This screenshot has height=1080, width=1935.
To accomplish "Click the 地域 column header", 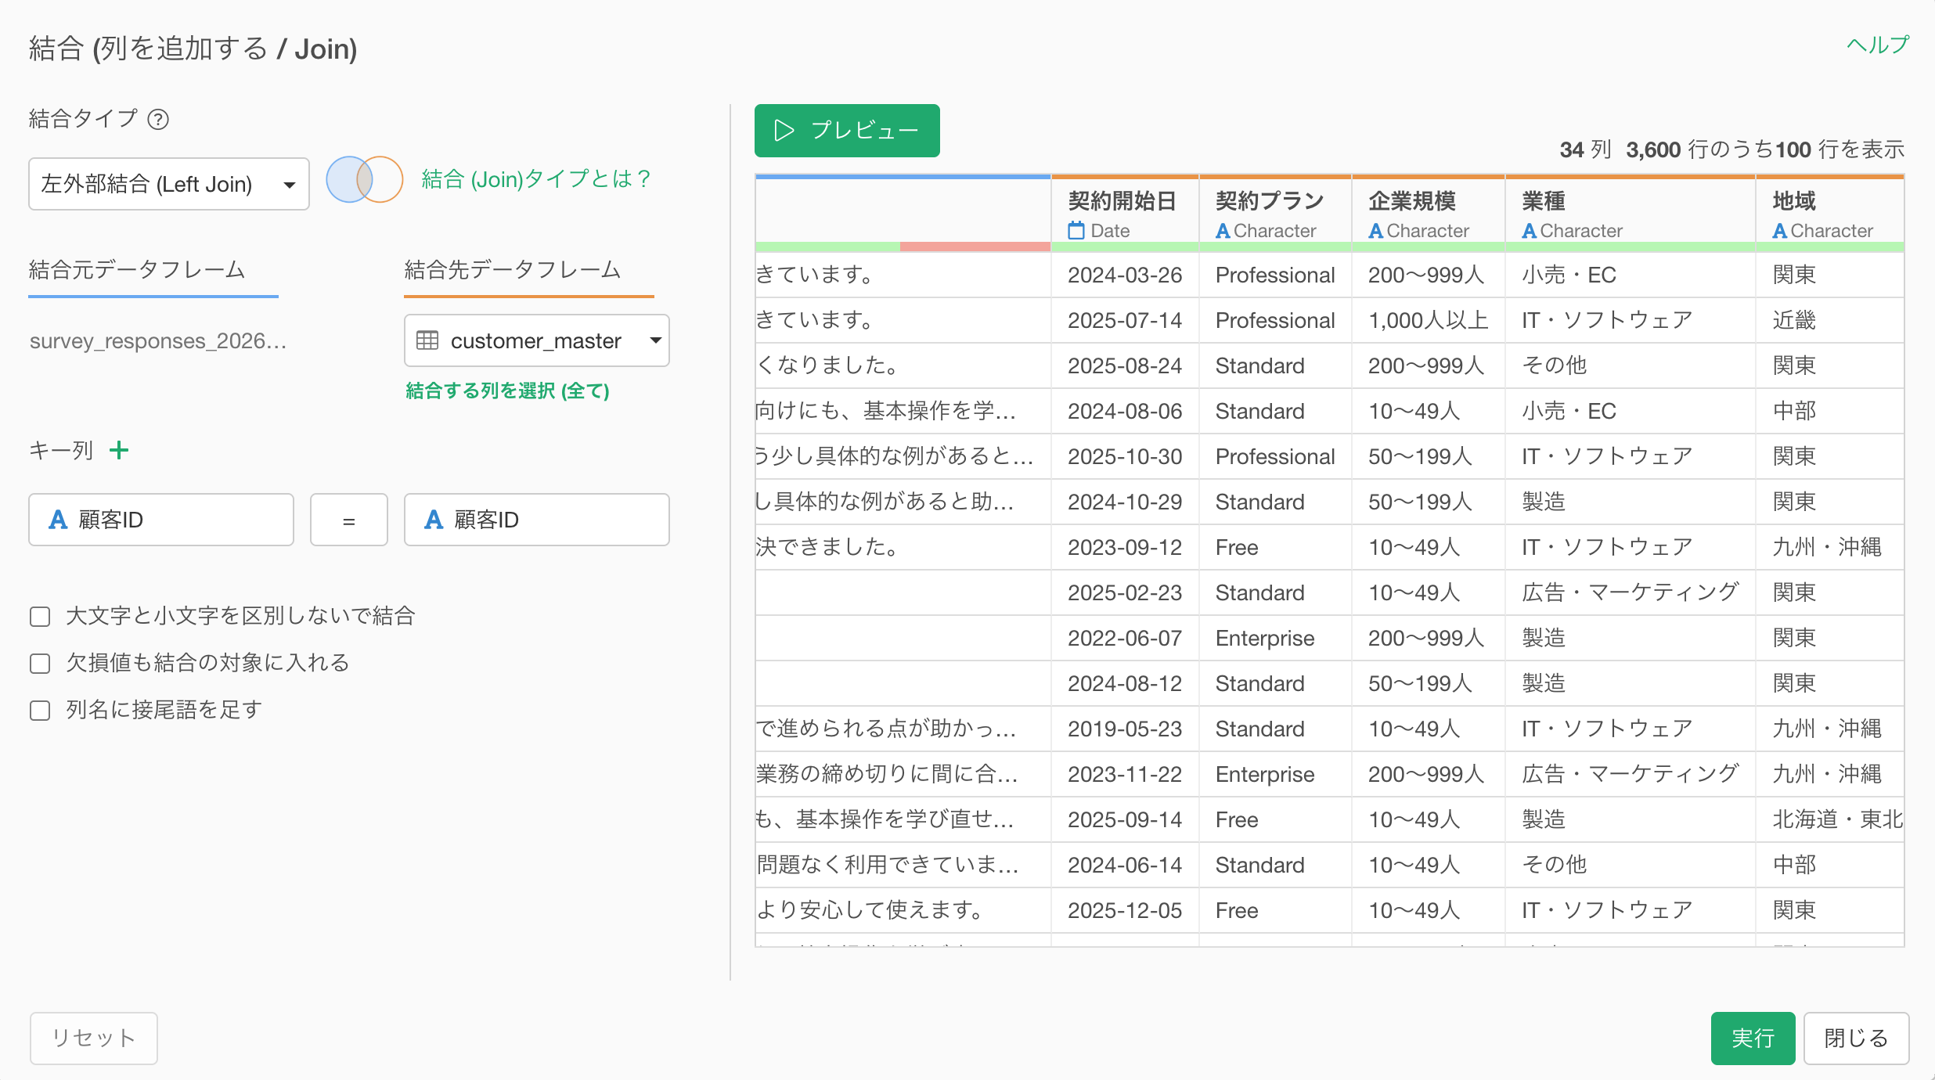I will click(1830, 214).
